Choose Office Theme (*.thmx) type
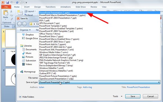Viewport: 163px width, 102px height. pyautogui.click(x=99, y=34)
